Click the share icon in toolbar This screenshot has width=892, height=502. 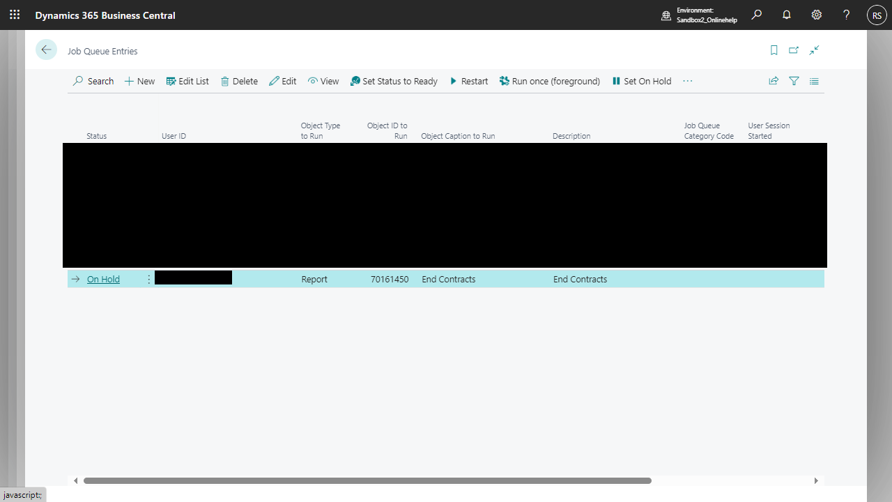774,81
